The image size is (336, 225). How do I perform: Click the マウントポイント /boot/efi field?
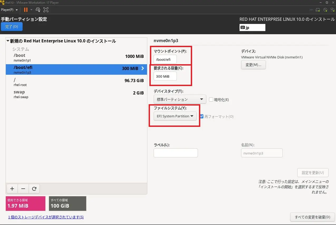point(165,59)
